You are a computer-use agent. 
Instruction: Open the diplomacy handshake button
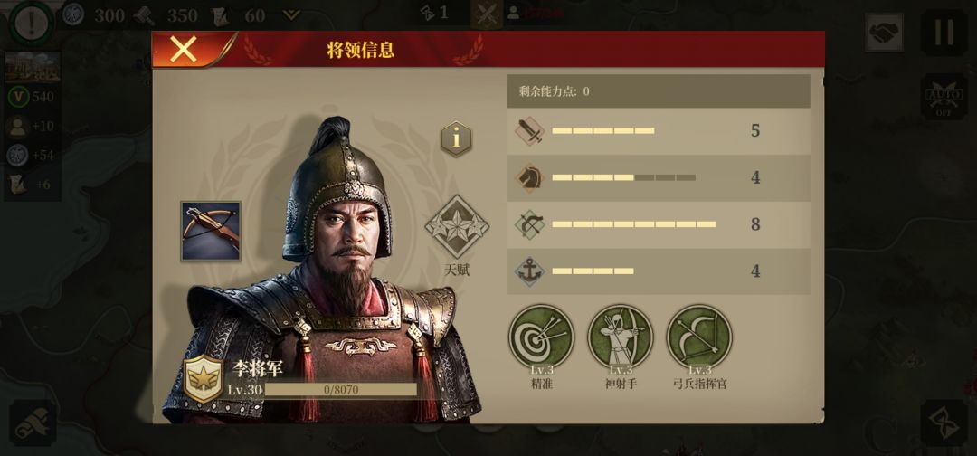click(x=884, y=33)
